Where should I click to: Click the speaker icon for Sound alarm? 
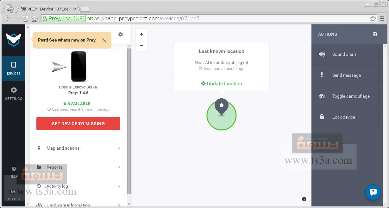(x=322, y=54)
